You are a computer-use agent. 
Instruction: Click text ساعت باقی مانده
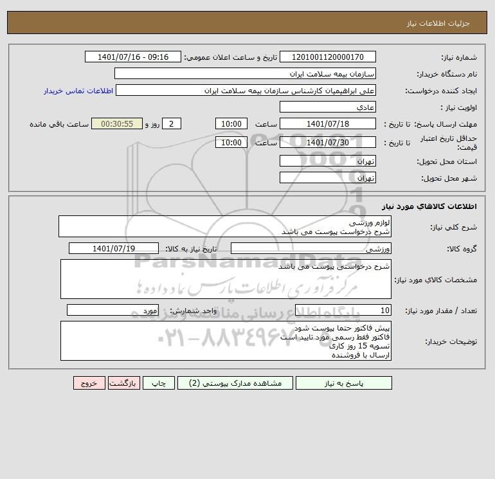(59, 124)
